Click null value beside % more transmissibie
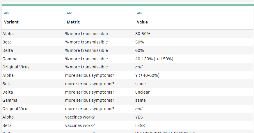The image size is (254, 133). (x=139, y=67)
